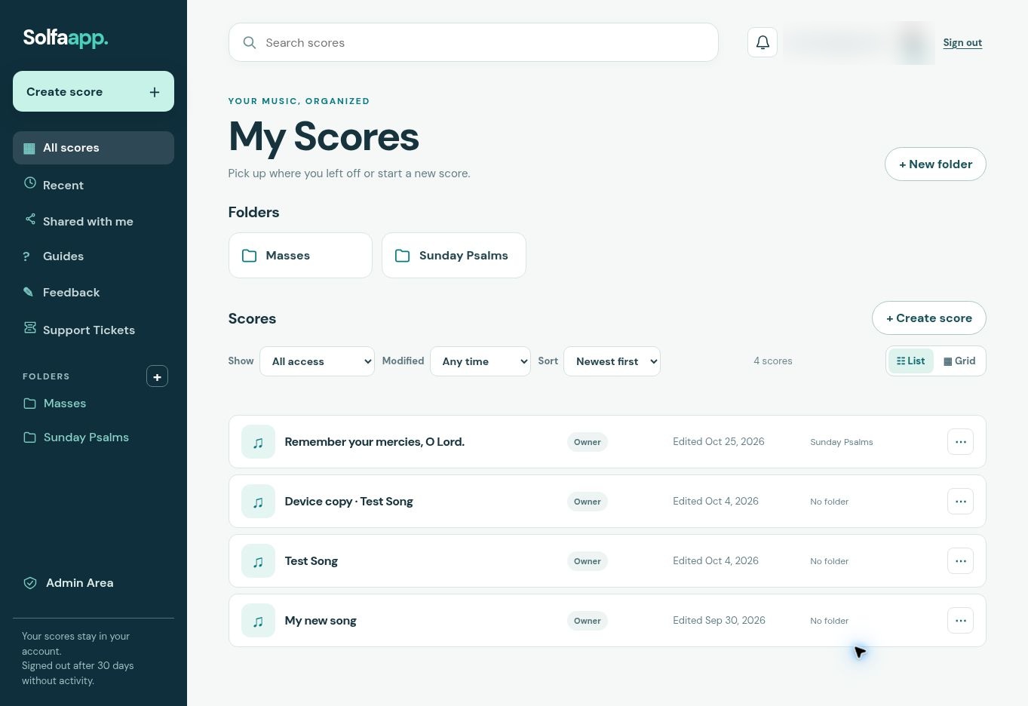1028x706 pixels.
Task: Click music note icon for Device copy · Test Song
Action: coord(258,502)
